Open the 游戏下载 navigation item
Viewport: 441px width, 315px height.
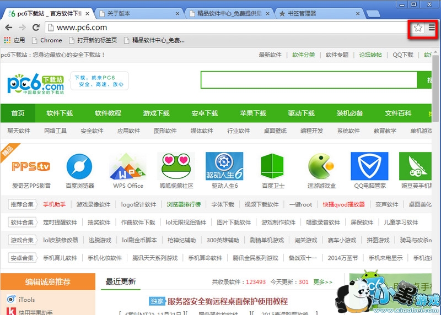point(157,113)
